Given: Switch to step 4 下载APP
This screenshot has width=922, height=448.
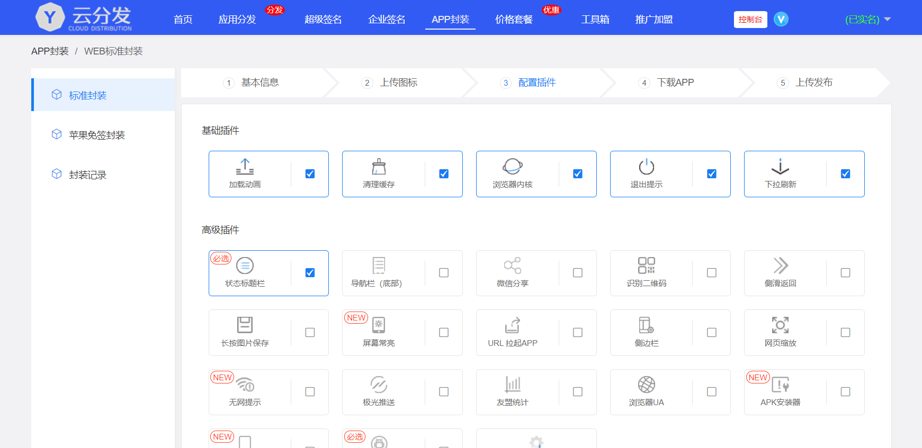Looking at the screenshot, I should pyautogui.click(x=675, y=83).
